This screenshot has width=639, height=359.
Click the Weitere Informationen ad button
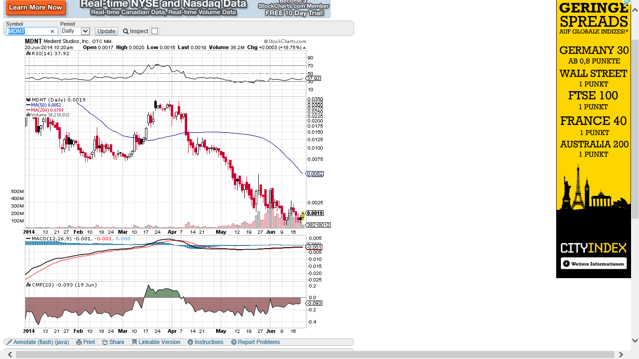[x=594, y=264]
